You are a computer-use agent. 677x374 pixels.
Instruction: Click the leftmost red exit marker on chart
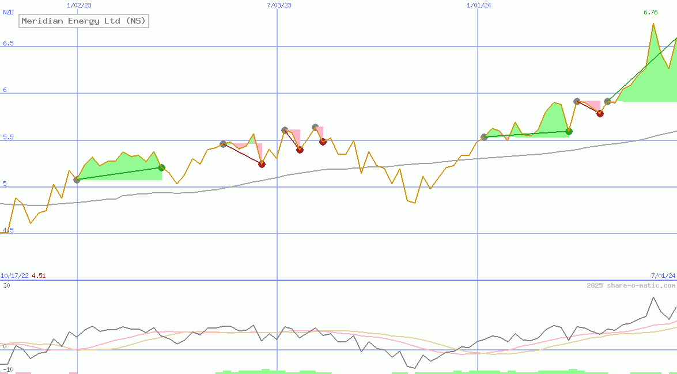tap(262, 164)
